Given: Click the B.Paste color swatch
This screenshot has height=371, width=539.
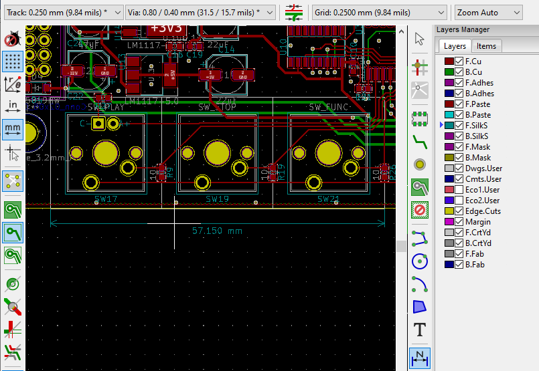Looking at the screenshot, I should (x=449, y=114).
